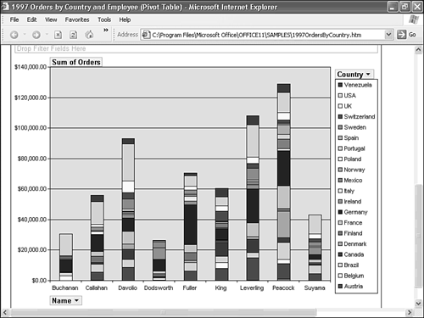Viewport: 424px width, 318px height.
Task: Open the Home page icon
Action: [89, 35]
